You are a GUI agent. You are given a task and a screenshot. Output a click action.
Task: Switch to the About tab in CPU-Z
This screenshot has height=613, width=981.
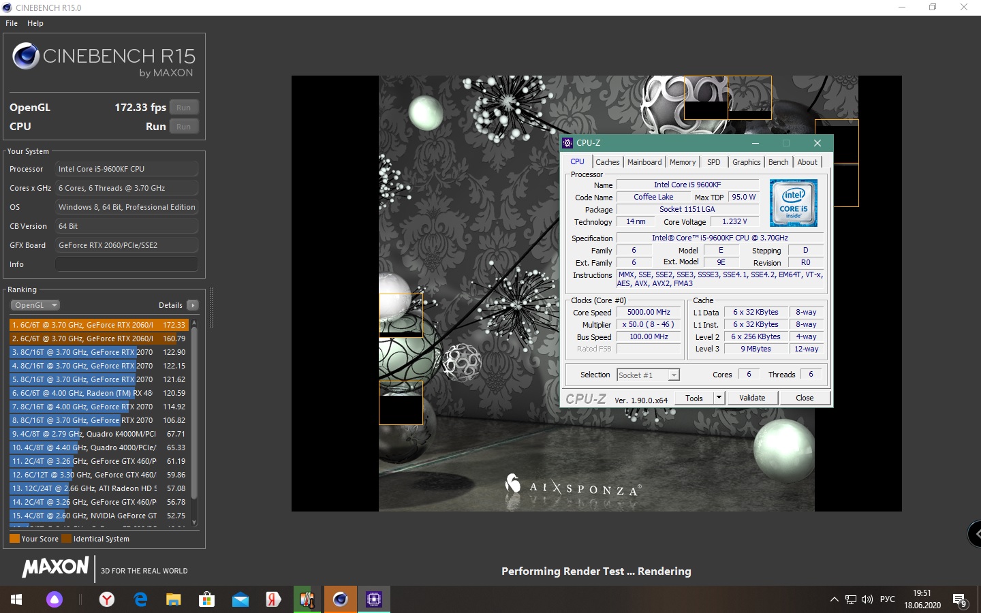point(807,162)
